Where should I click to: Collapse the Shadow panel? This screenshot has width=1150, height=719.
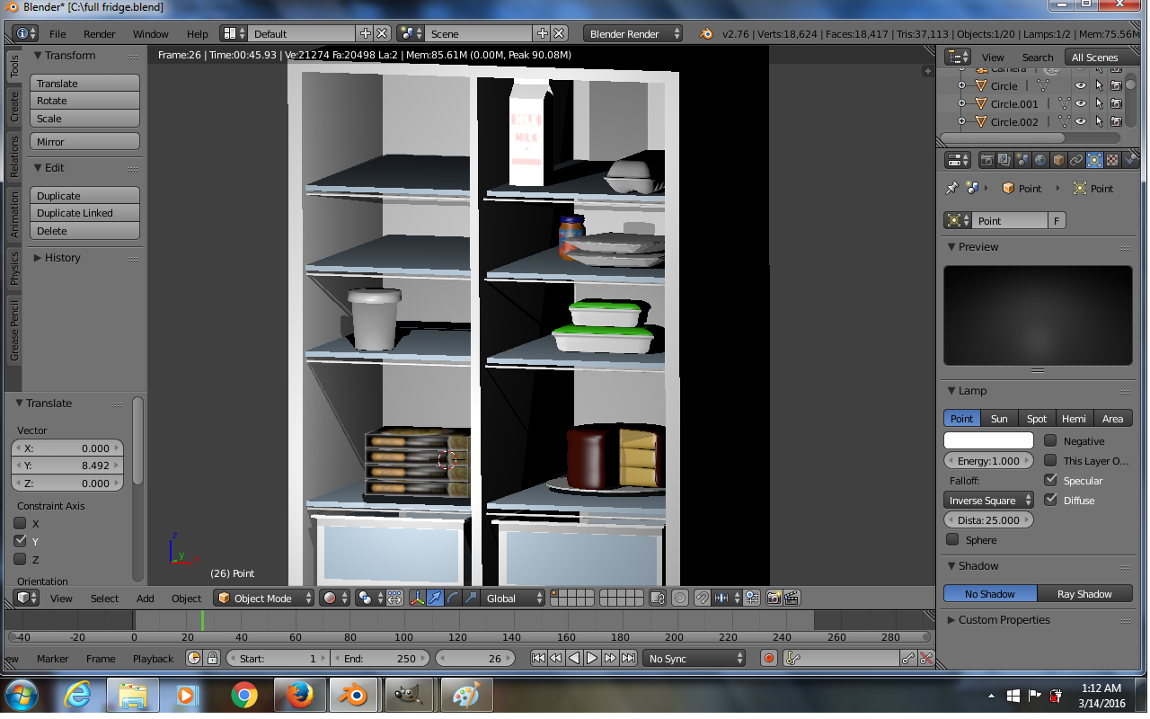951,566
